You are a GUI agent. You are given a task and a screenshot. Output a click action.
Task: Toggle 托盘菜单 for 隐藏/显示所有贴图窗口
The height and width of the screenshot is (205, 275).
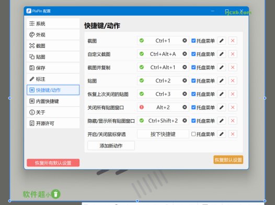click(x=193, y=121)
